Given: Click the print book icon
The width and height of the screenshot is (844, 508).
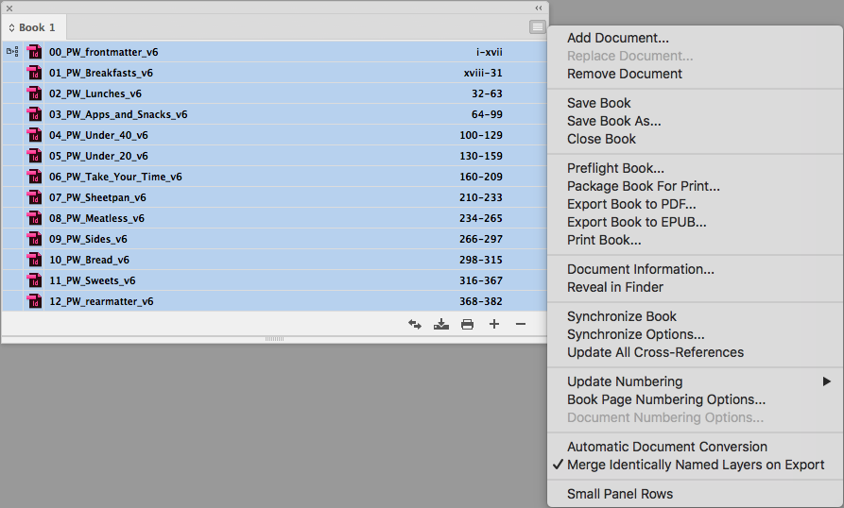Looking at the screenshot, I should coord(467,324).
